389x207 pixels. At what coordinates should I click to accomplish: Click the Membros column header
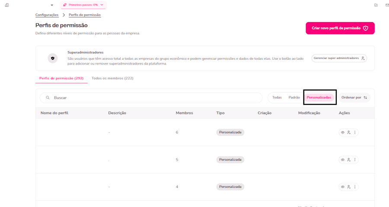click(x=184, y=113)
